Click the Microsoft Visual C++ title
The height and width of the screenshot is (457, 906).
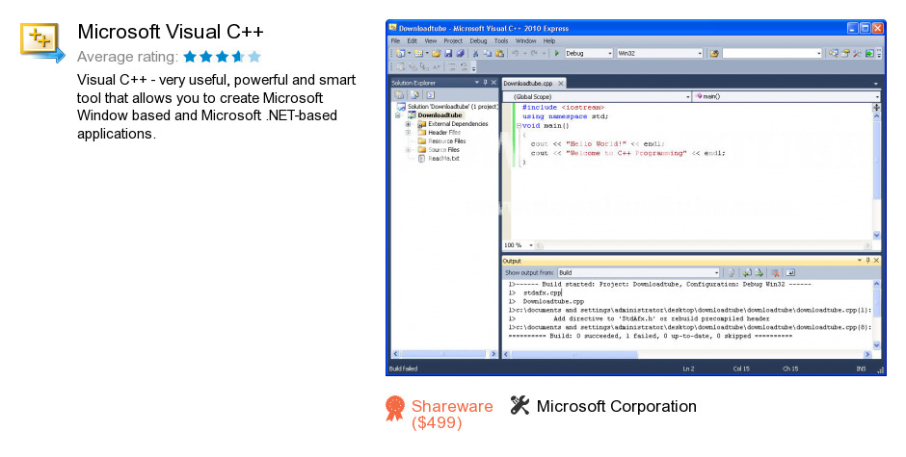[x=171, y=31]
